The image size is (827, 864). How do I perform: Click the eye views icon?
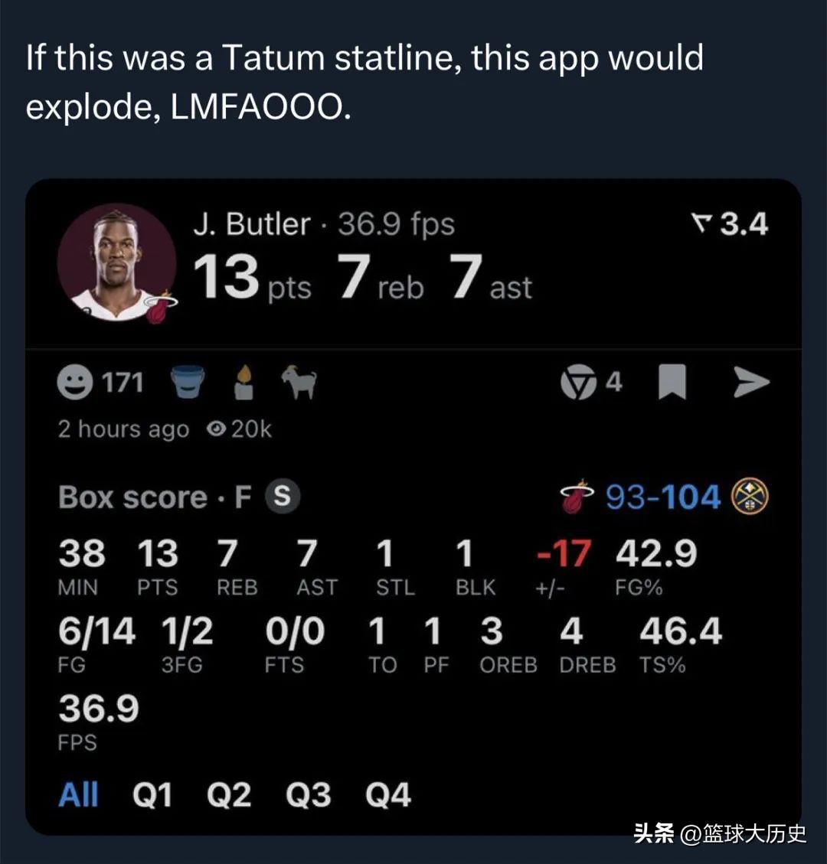click(x=217, y=429)
